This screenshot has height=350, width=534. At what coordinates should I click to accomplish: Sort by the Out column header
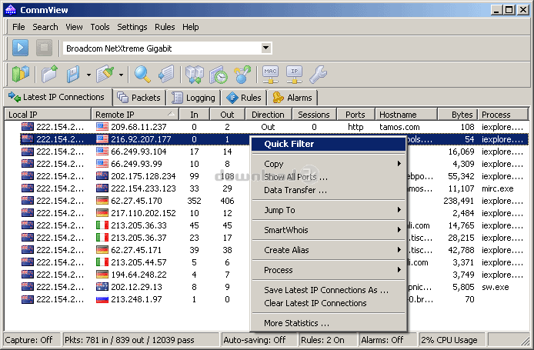point(228,115)
